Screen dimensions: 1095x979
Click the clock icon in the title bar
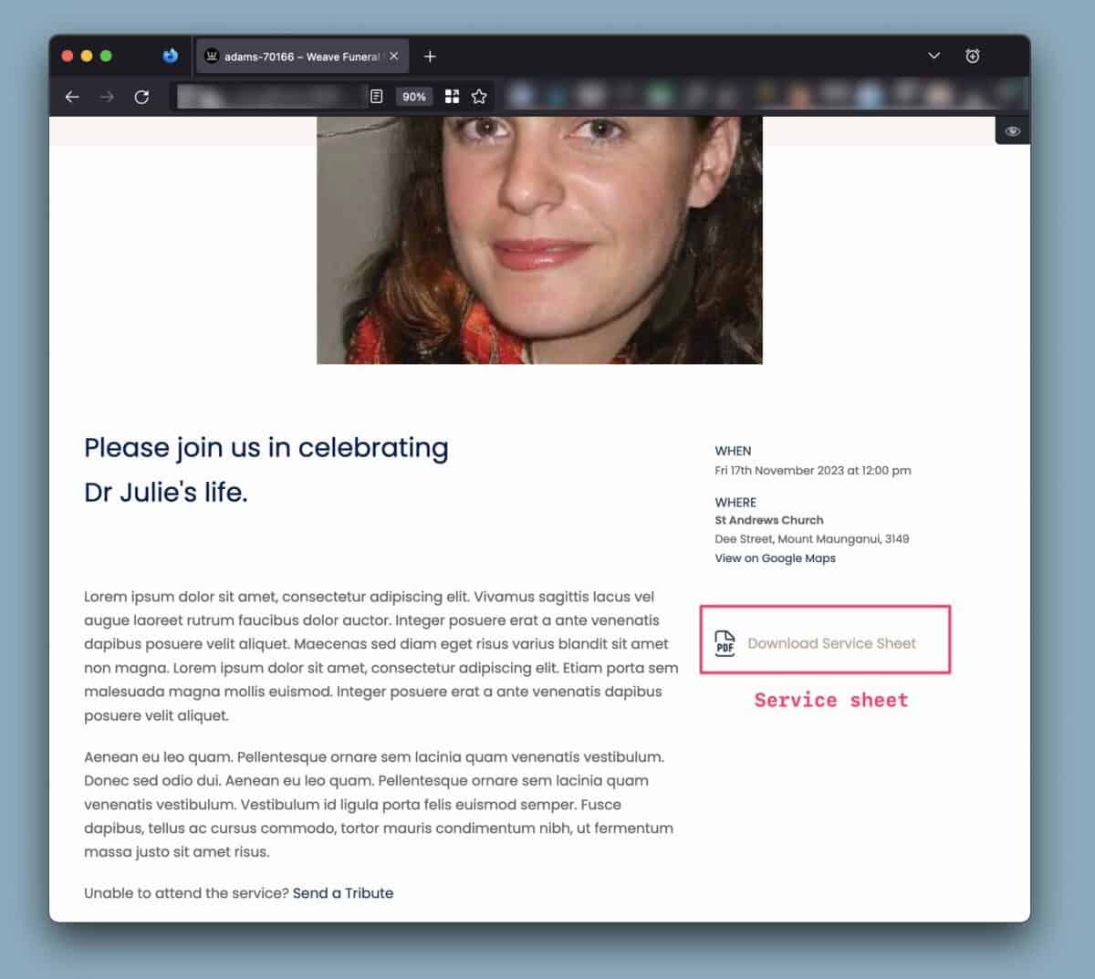point(973,56)
